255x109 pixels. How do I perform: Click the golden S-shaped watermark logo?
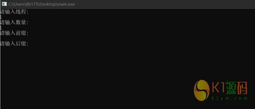(202, 90)
